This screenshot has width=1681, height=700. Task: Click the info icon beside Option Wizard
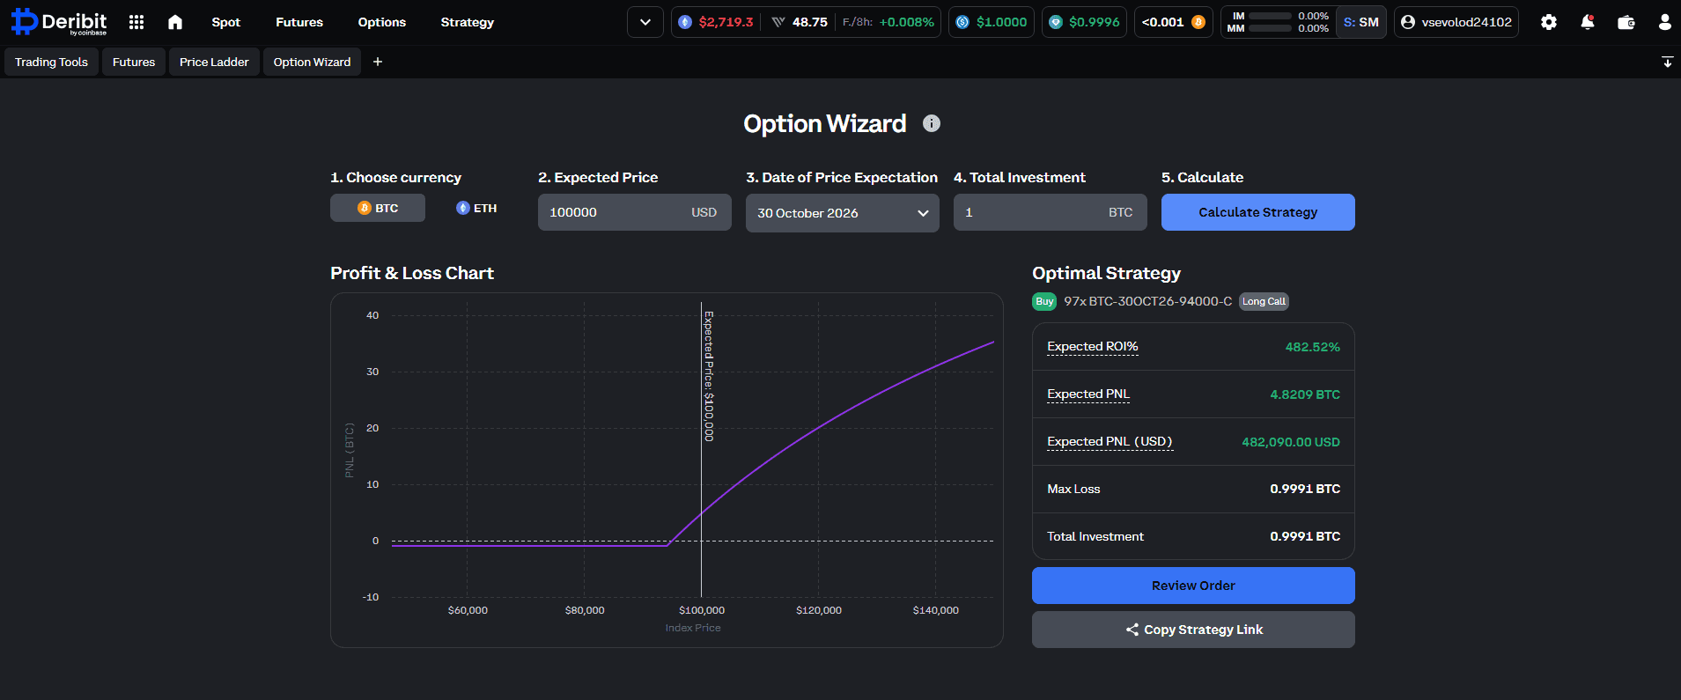coord(932,123)
